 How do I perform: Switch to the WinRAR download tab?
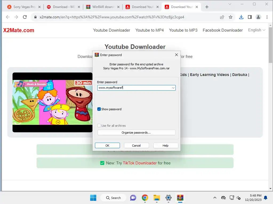pos(103,7)
